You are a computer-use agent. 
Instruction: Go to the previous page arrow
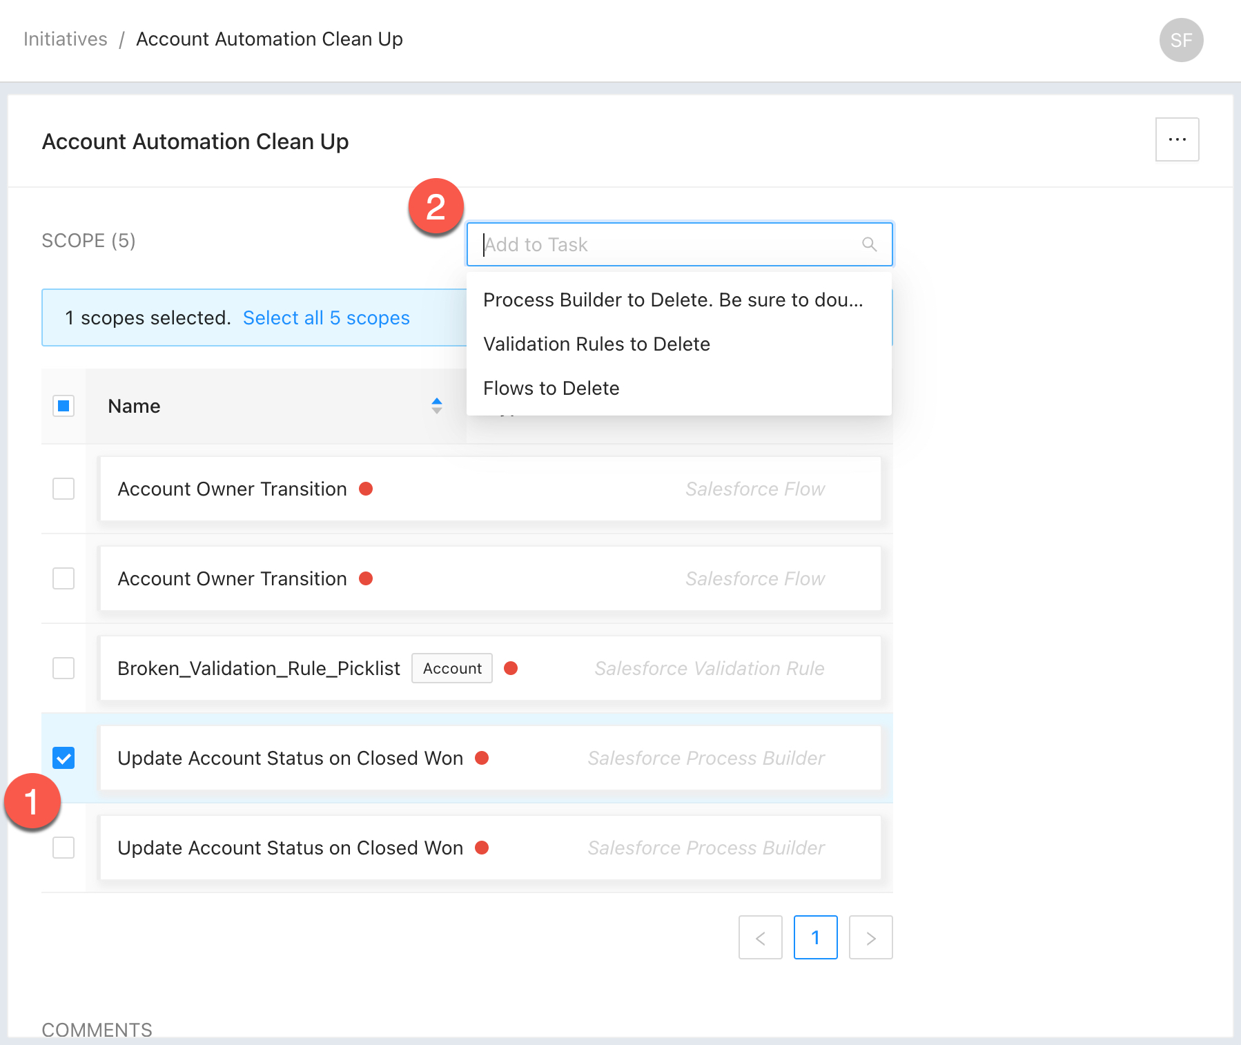pyautogui.click(x=760, y=937)
